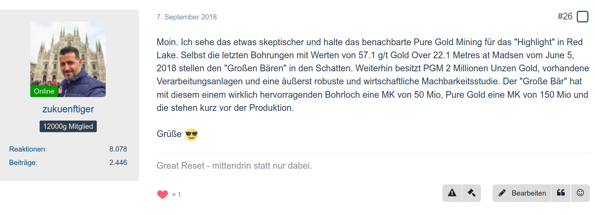Click the quote marks icon

click(561, 193)
